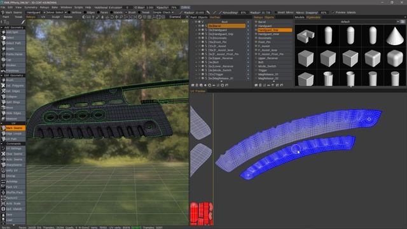Click the Save command button
Viewport: 407px width, 229px height.
click(x=13, y=214)
